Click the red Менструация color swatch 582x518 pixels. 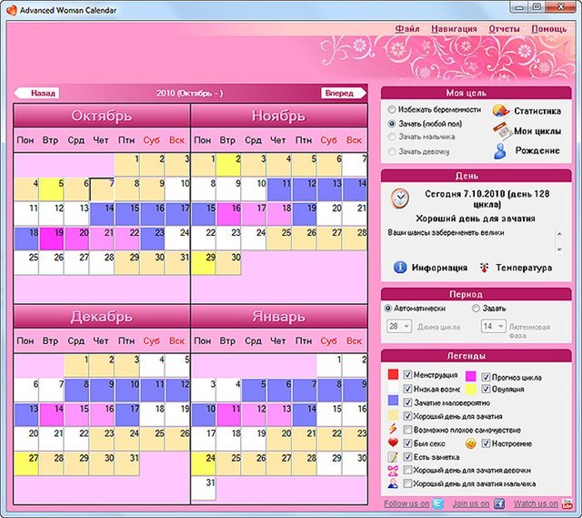pos(394,374)
